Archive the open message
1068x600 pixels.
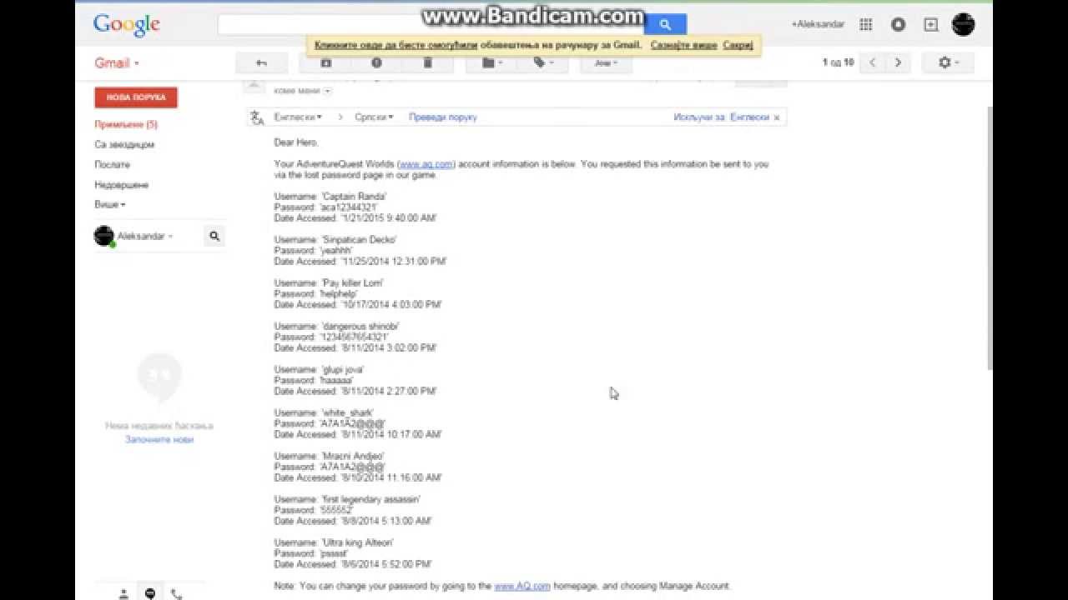[x=326, y=62]
